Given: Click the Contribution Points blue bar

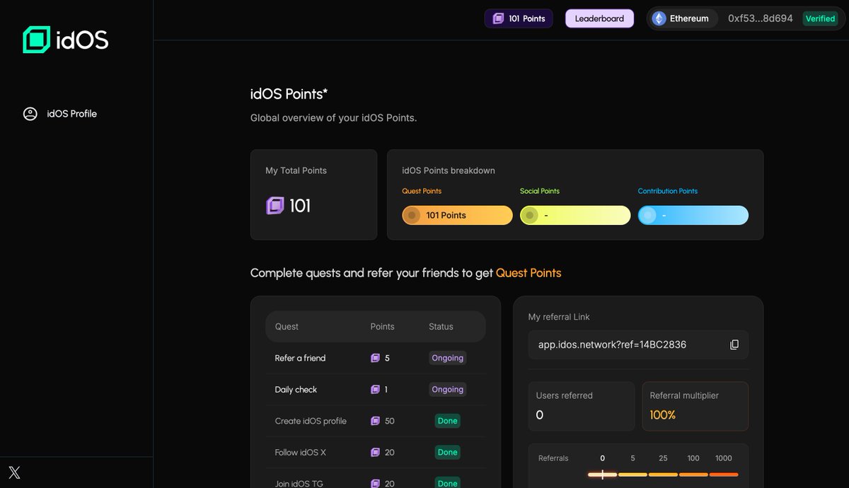Looking at the screenshot, I should 693,215.
